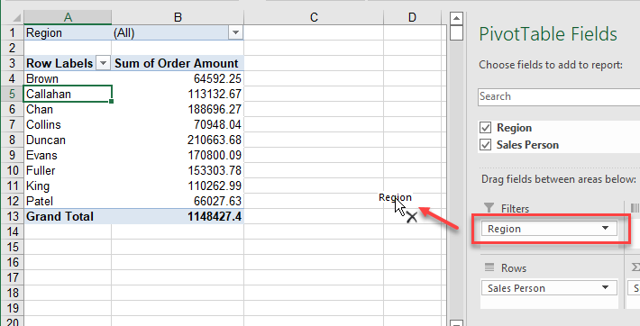The image size is (640, 326).
Task: Select row 1 header
Action: coord(13,32)
